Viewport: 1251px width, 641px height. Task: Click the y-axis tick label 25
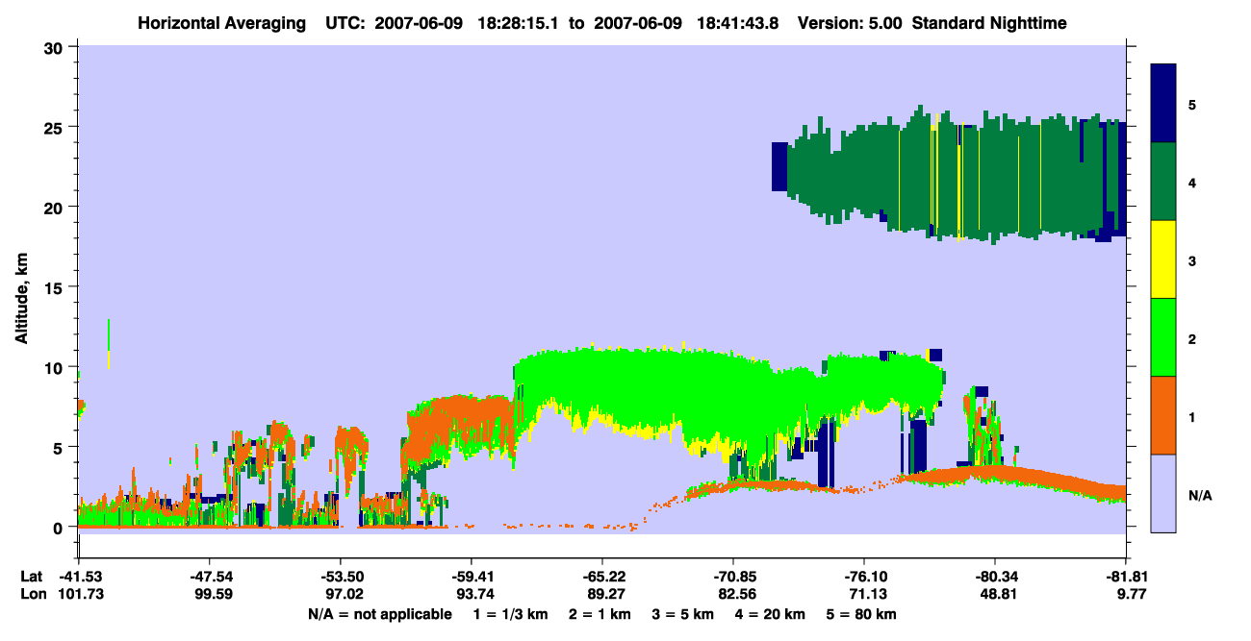pos(56,127)
